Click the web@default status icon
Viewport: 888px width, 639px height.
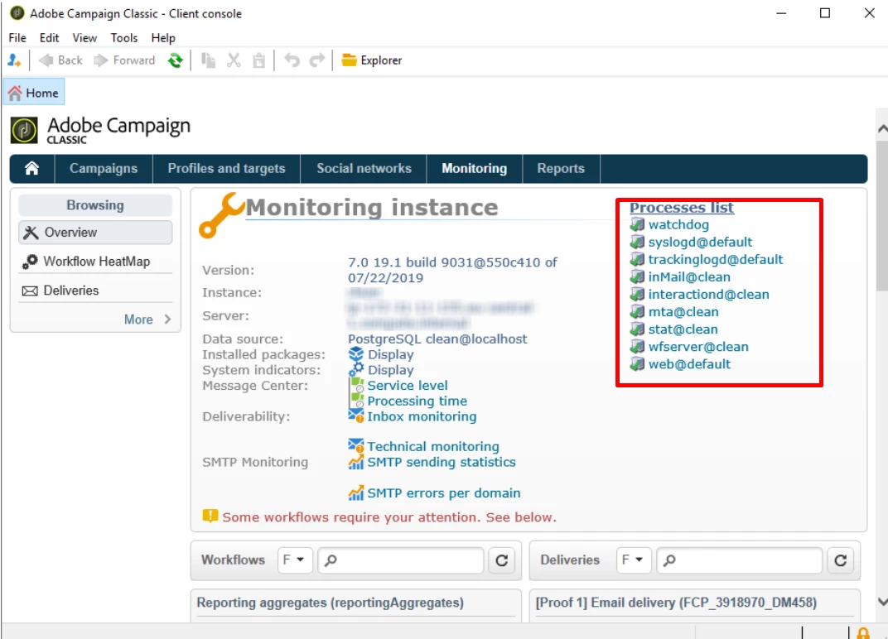637,364
